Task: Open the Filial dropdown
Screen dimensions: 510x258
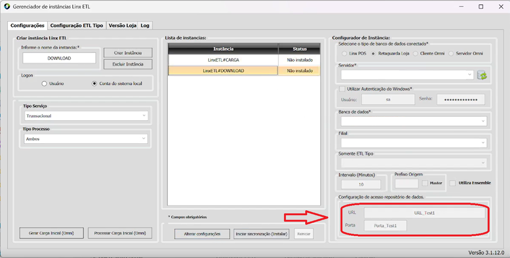Action: pyautogui.click(x=414, y=143)
